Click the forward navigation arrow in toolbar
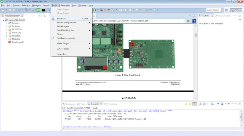244x136 pixels. (x=154, y=10)
